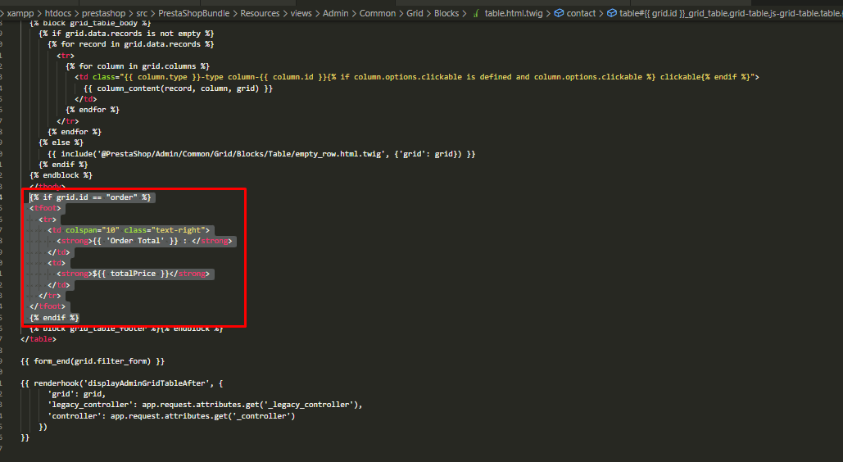843x462 pixels.
Task: Click the td class column.type line
Action: coord(417,77)
